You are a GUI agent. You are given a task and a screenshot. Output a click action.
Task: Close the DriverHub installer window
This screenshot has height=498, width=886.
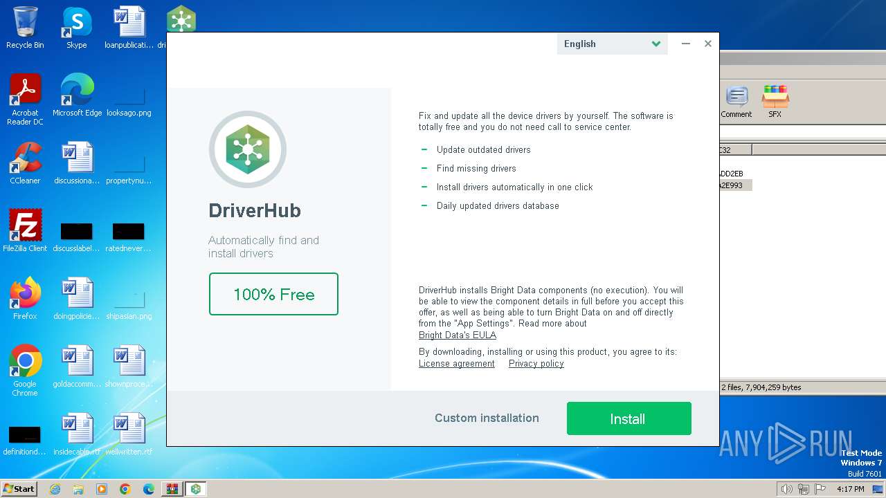tap(708, 44)
